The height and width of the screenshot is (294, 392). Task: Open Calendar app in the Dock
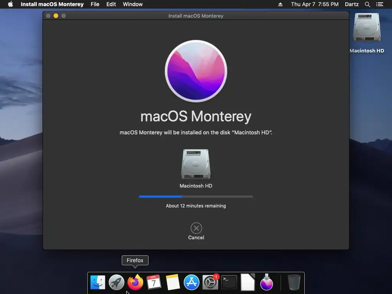tap(154, 282)
